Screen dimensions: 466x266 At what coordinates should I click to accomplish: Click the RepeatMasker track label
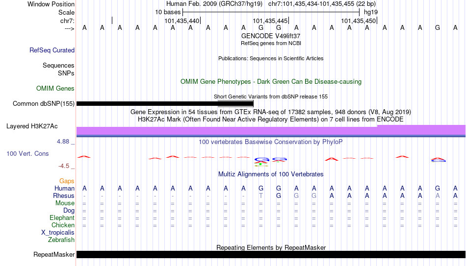click(54, 254)
